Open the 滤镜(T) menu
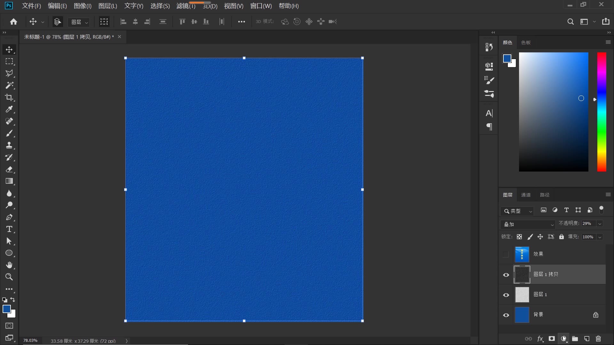 click(x=185, y=6)
